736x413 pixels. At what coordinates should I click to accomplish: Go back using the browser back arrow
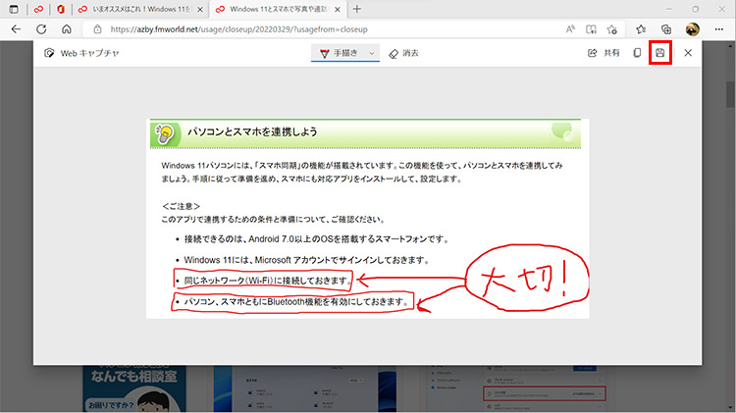[16, 29]
